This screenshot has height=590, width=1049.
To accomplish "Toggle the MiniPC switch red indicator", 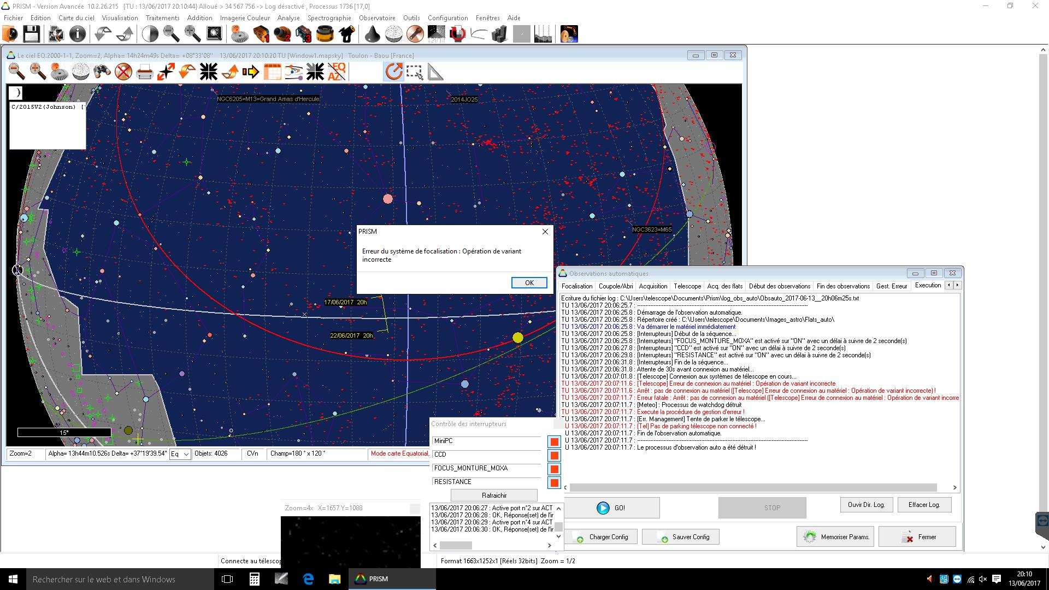I will pos(554,441).
